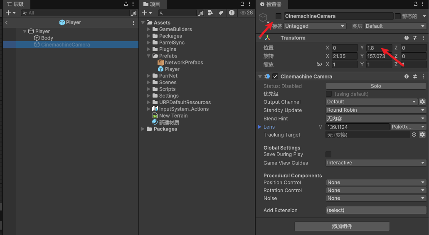
Task: Click the Search by Label tag icon
Action: coord(221,13)
